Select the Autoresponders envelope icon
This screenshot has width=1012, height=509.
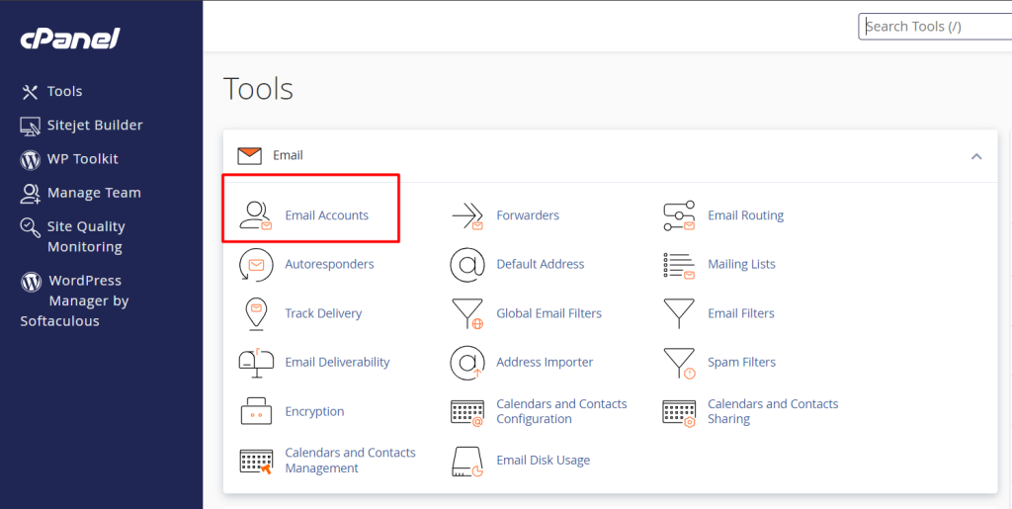[256, 265]
